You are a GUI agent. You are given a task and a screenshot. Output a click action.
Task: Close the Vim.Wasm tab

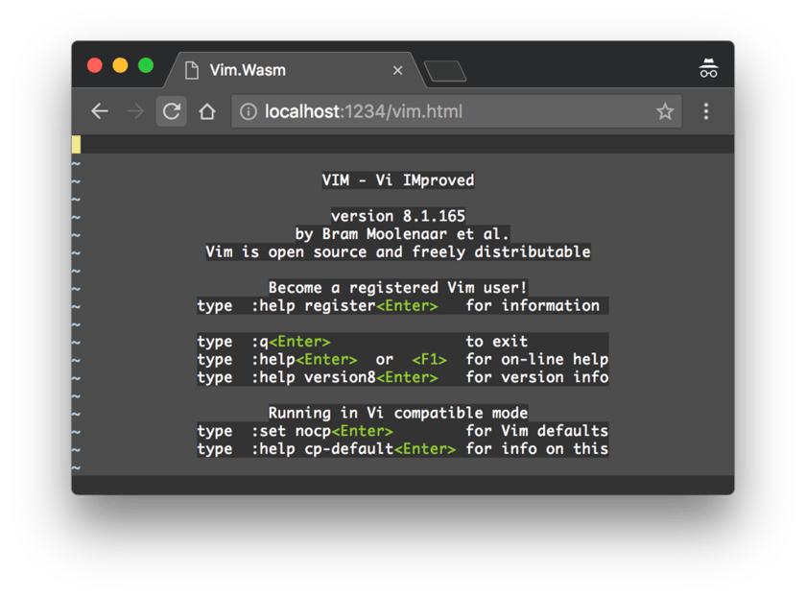click(x=397, y=70)
